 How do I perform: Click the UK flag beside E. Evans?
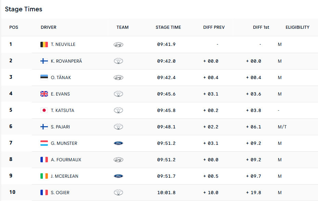(44, 94)
